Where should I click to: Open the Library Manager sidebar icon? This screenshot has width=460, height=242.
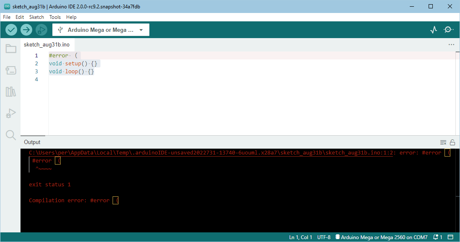point(11,92)
